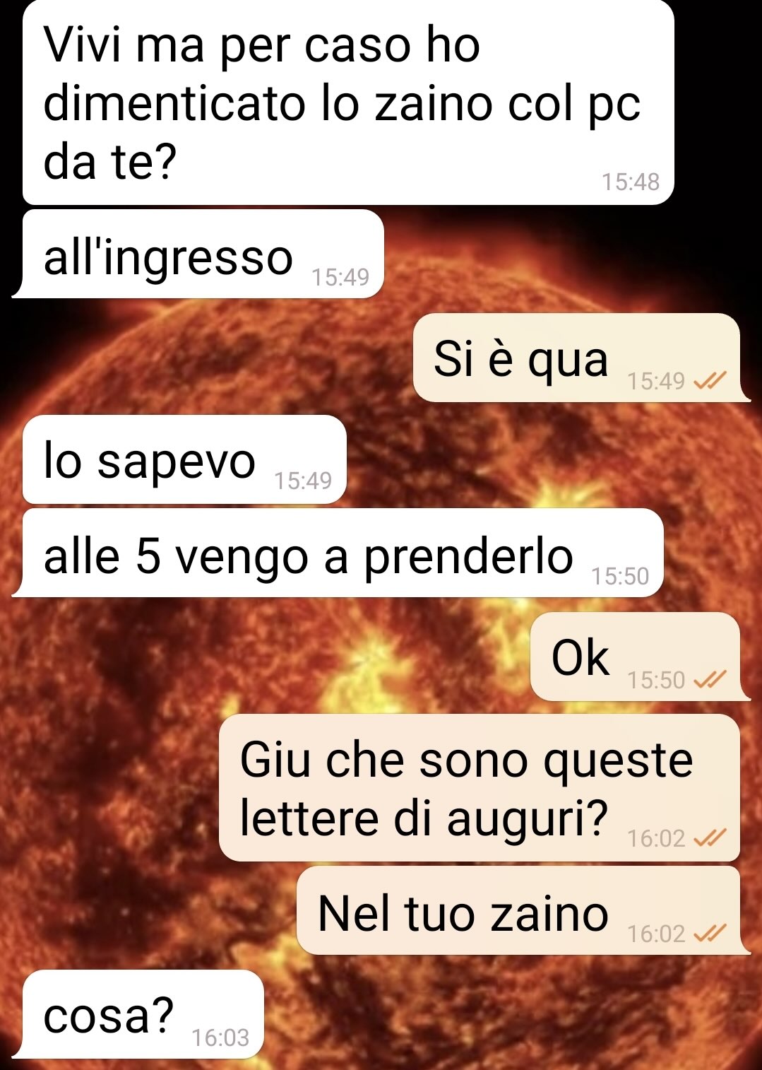This screenshot has height=1070, width=762.
Task: Select the message 'Vivi ma per caso ho dimenticato'
Action: [348, 102]
